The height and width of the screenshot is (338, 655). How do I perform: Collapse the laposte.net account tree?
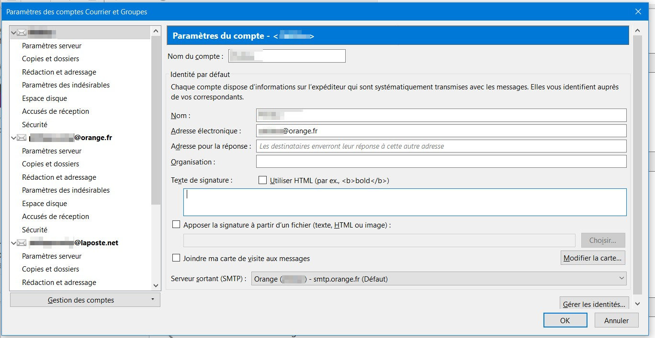[13, 243]
